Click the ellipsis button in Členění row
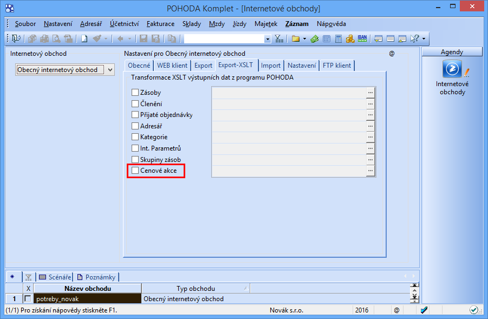The width and height of the screenshot is (488, 319). (370, 103)
